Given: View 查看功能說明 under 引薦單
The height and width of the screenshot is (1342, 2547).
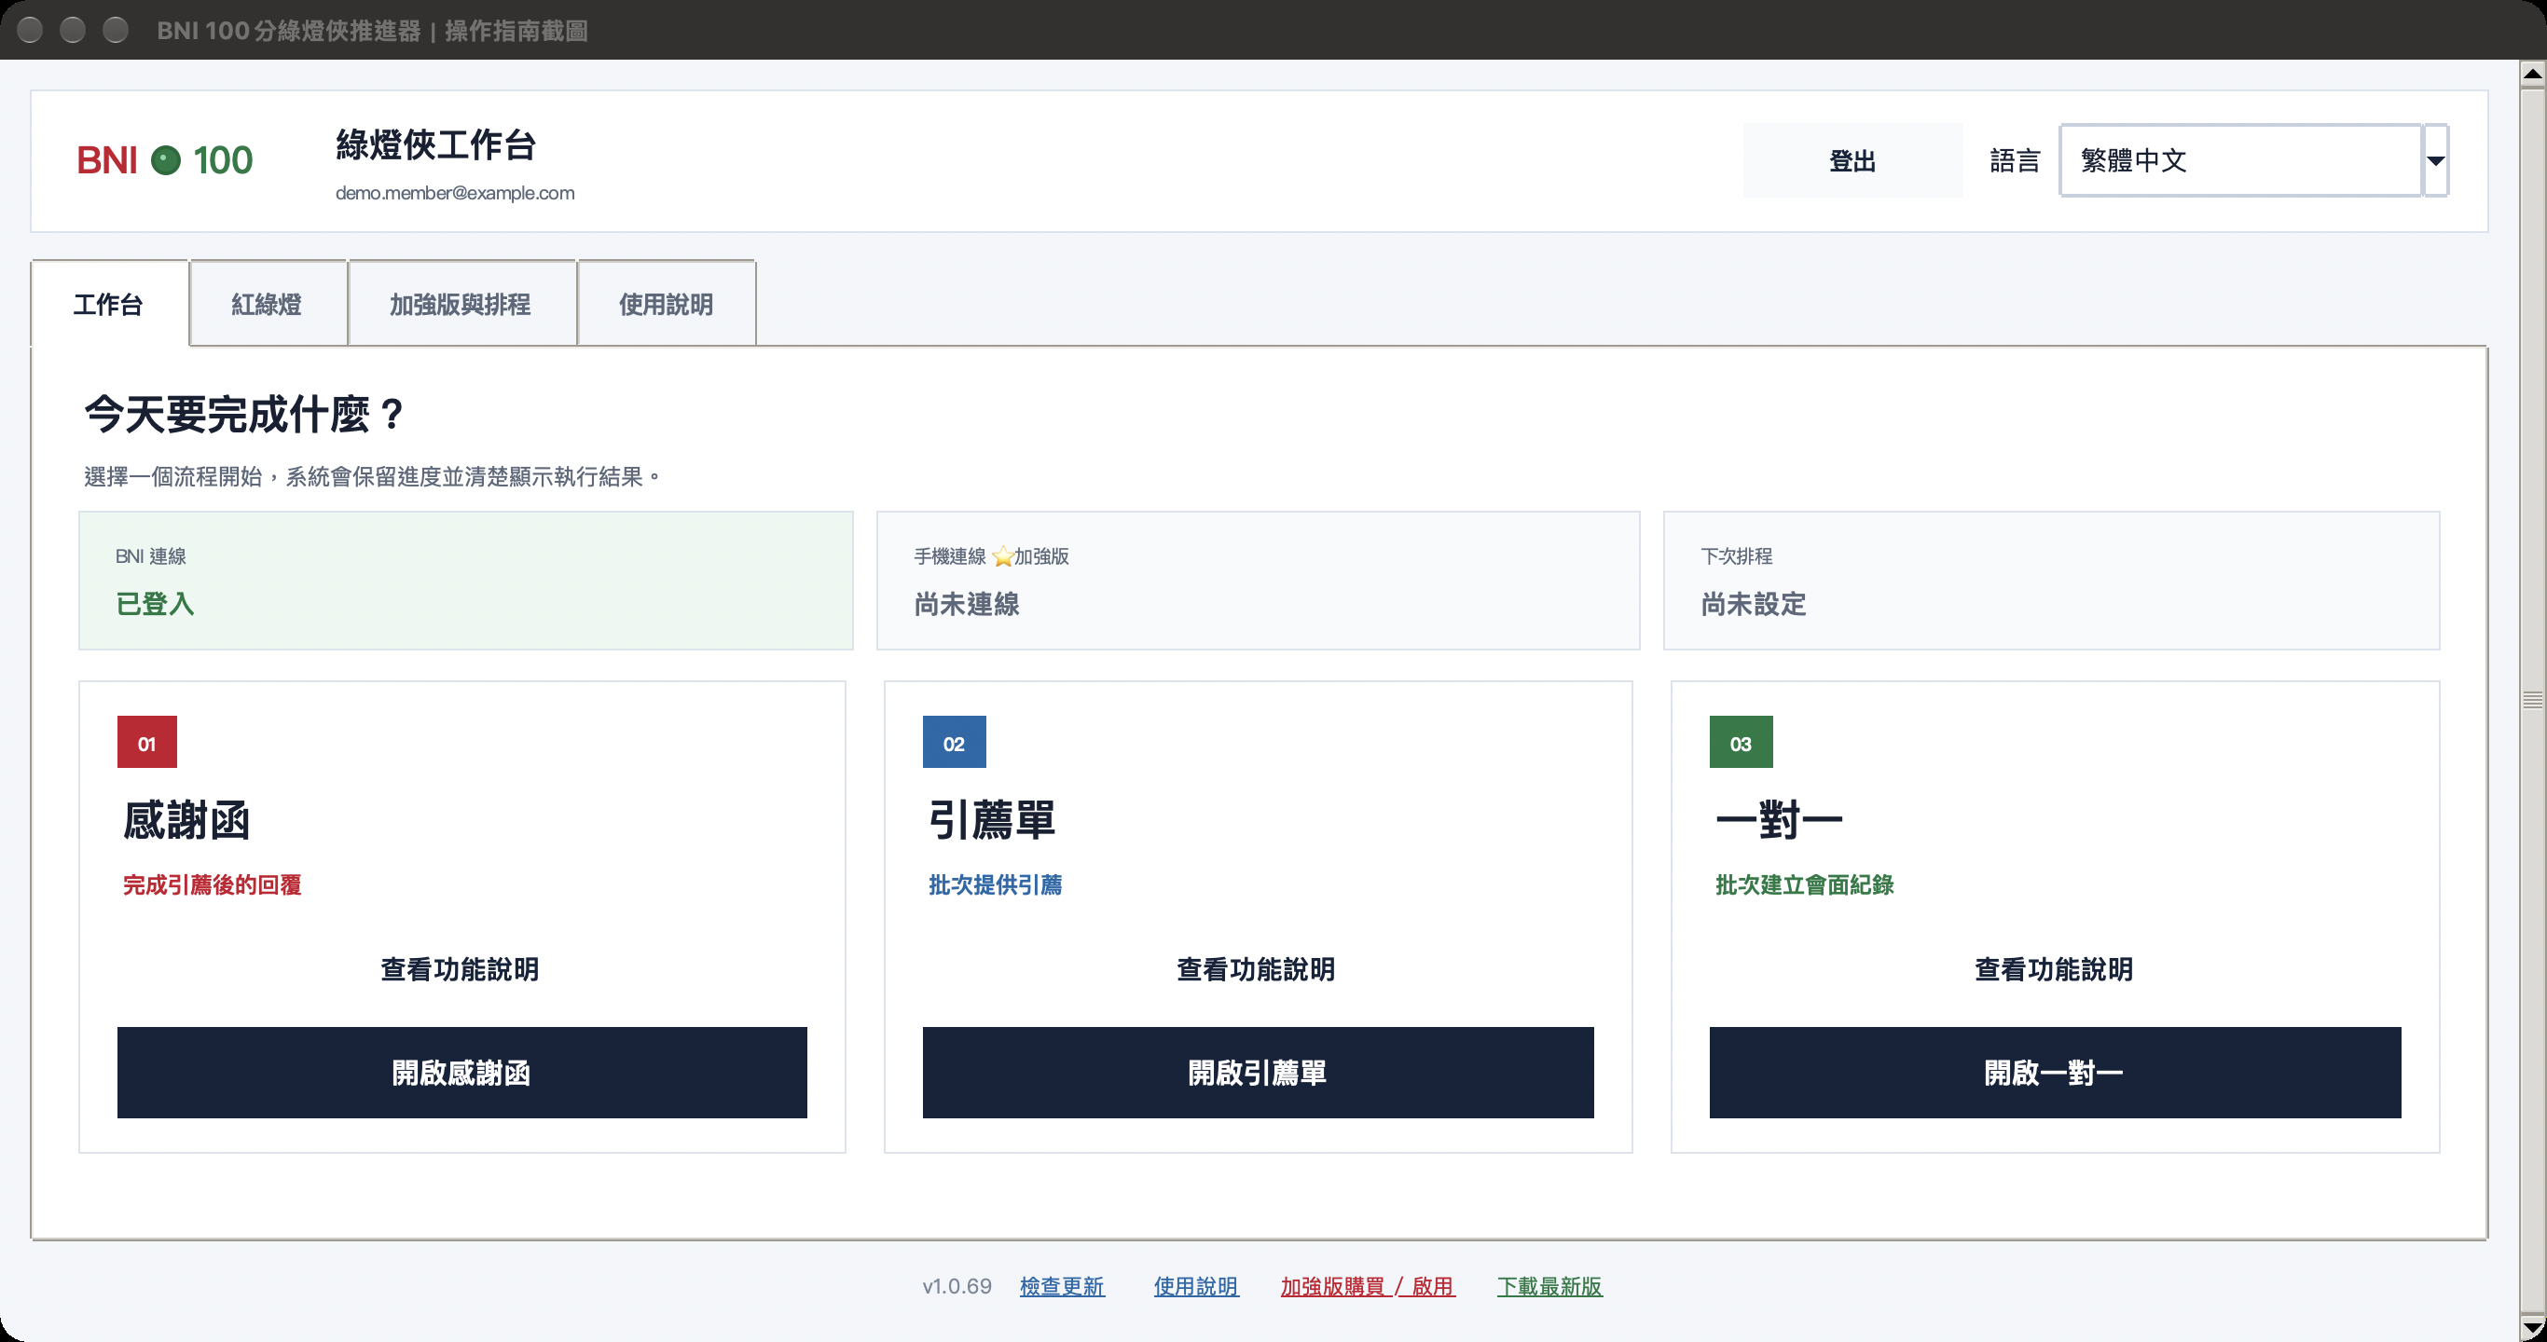Looking at the screenshot, I should [x=1256, y=968].
